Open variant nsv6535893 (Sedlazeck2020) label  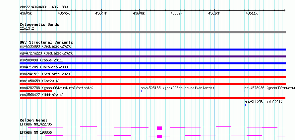[x=46, y=46]
